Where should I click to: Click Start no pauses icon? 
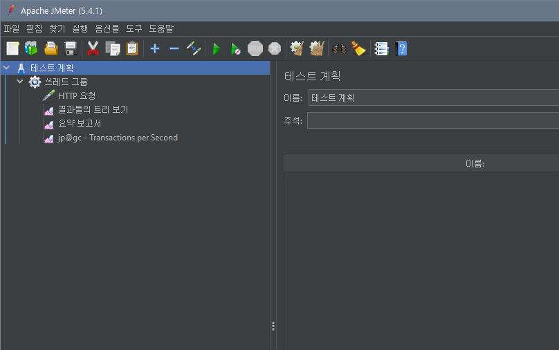[236, 49]
